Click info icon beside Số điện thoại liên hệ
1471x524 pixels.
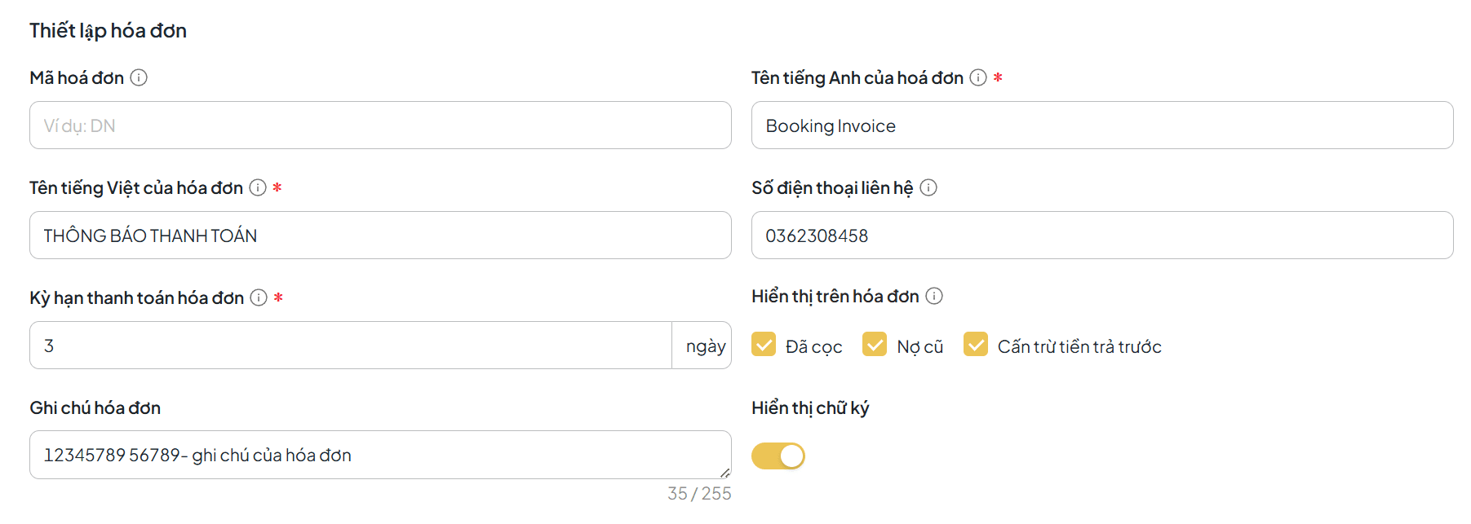(928, 187)
